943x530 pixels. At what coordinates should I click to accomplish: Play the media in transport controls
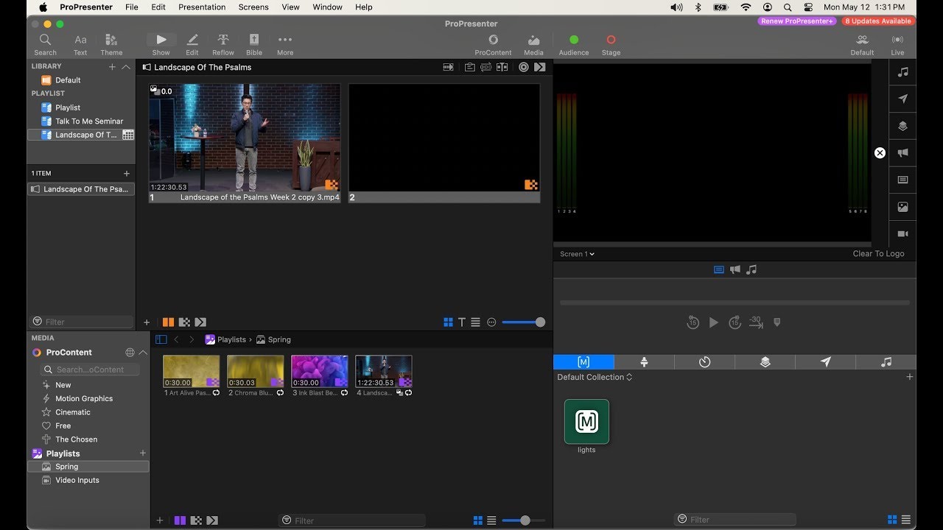click(713, 322)
